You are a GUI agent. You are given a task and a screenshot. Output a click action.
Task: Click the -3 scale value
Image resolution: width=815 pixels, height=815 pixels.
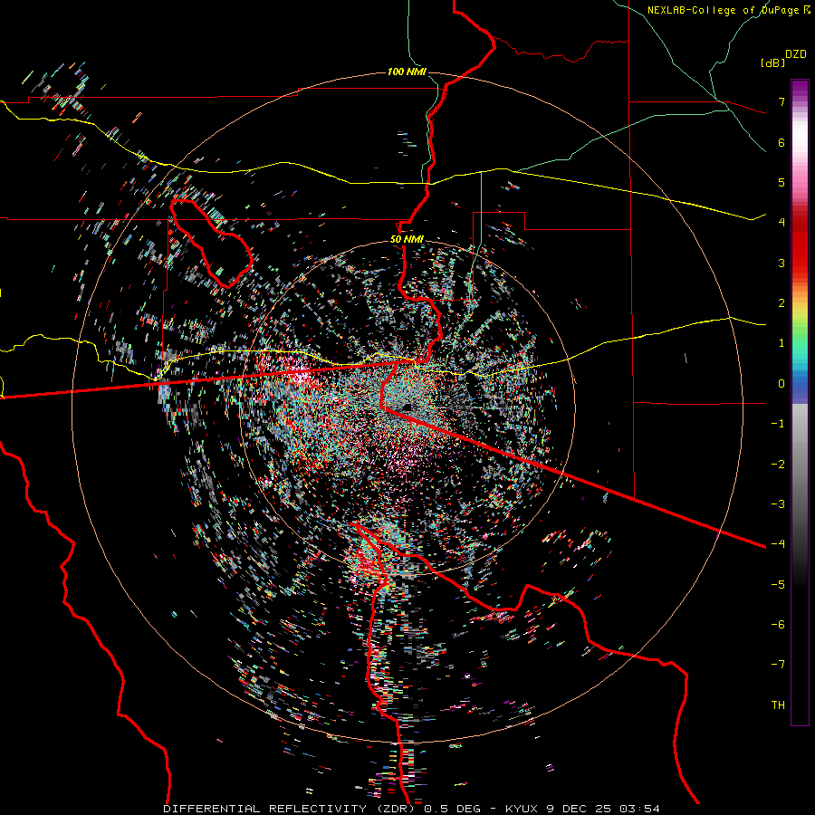(778, 503)
